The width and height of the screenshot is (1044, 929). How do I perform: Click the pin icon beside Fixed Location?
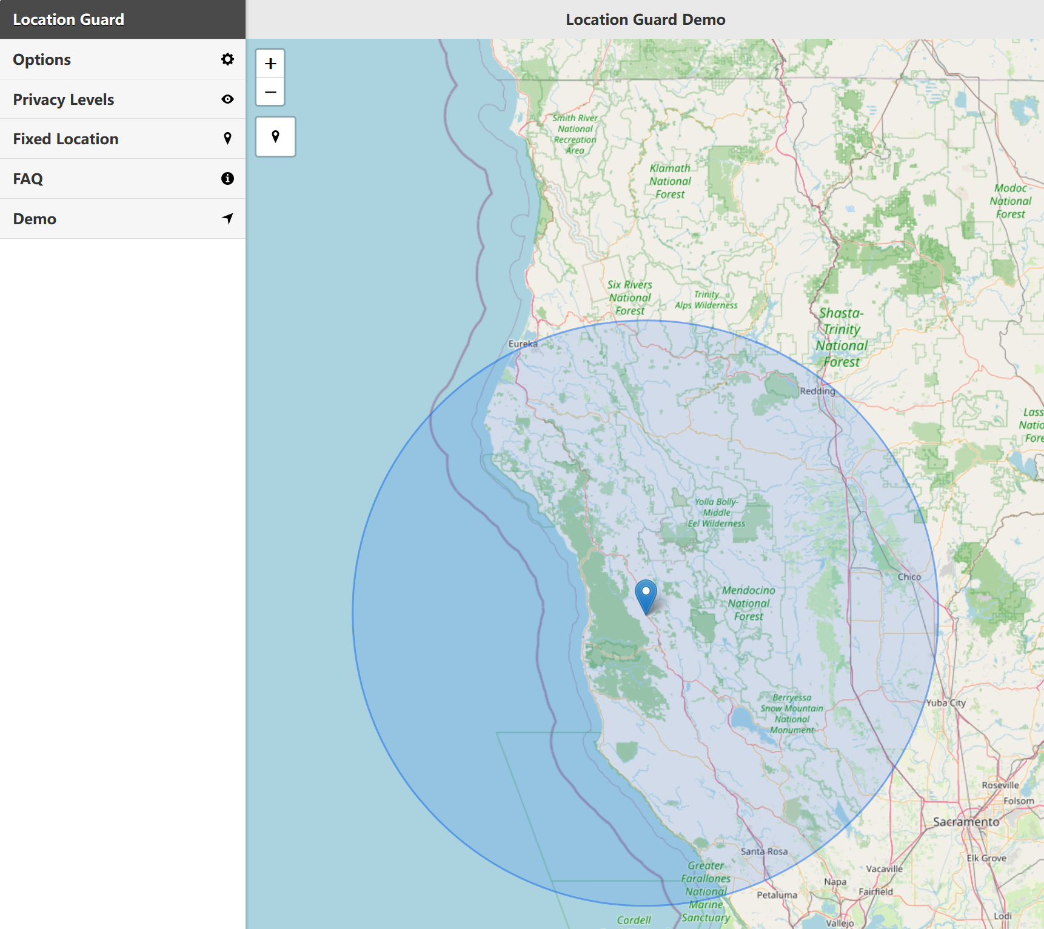227,138
